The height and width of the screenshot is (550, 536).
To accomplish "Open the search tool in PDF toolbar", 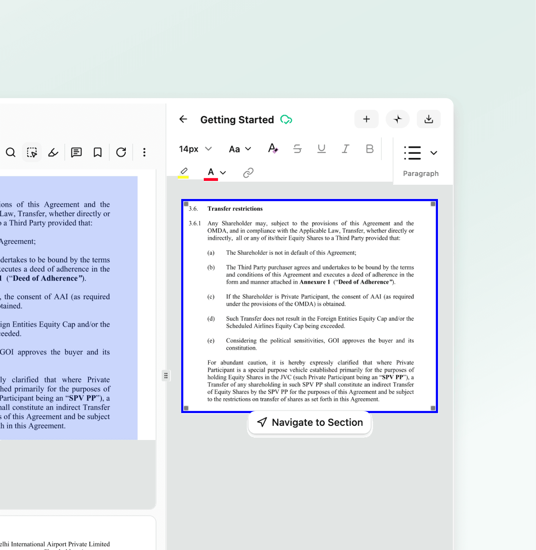I will [11, 153].
